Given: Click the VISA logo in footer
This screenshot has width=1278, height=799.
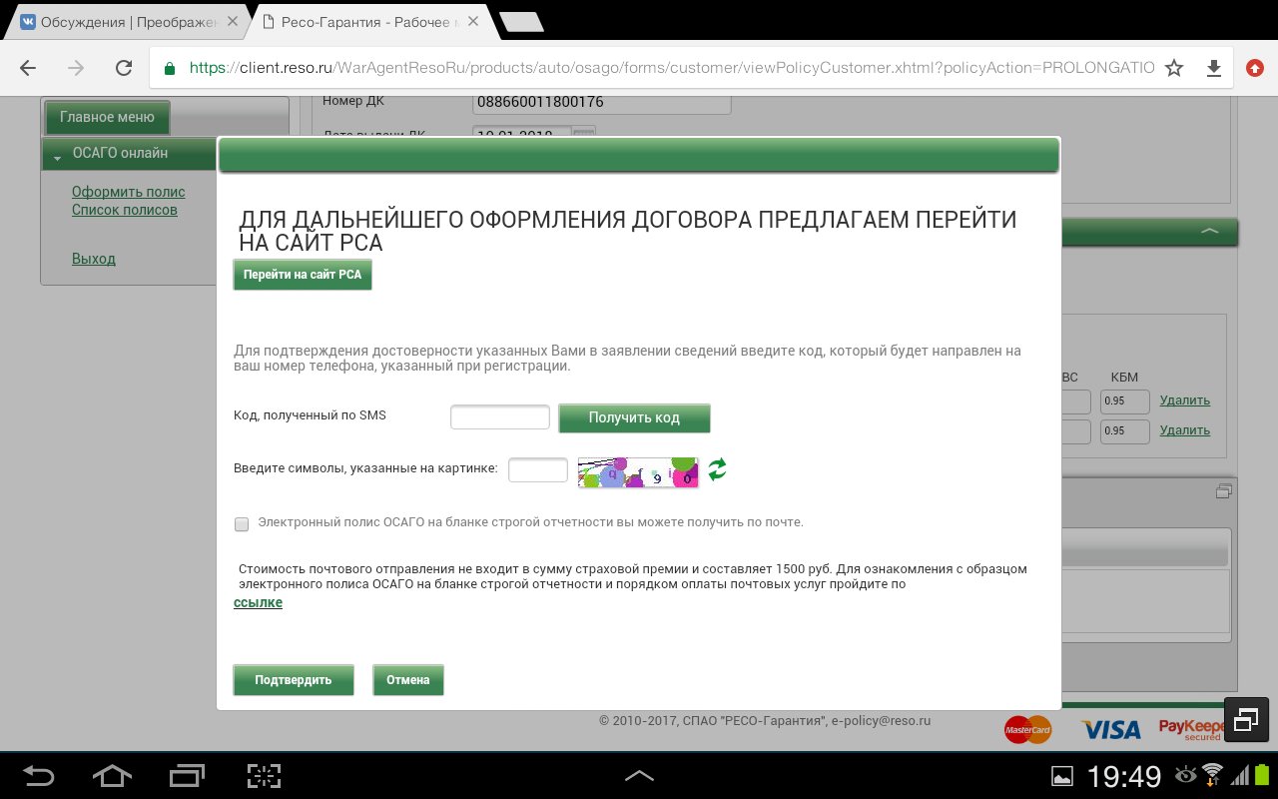Looking at the screenshot, I should point(1110,730).
